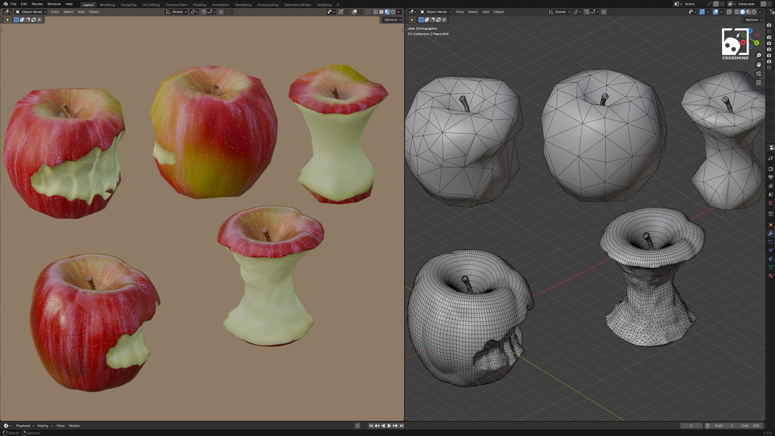Image resolution: width=775 pixels, height=436 pixels.
Task: Open the Modifiers wrench properties tab
Action: tap(771, 233)
